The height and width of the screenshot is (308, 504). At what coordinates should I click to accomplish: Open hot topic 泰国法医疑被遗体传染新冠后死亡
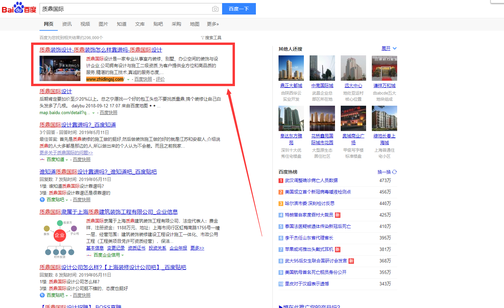[318, 226]
